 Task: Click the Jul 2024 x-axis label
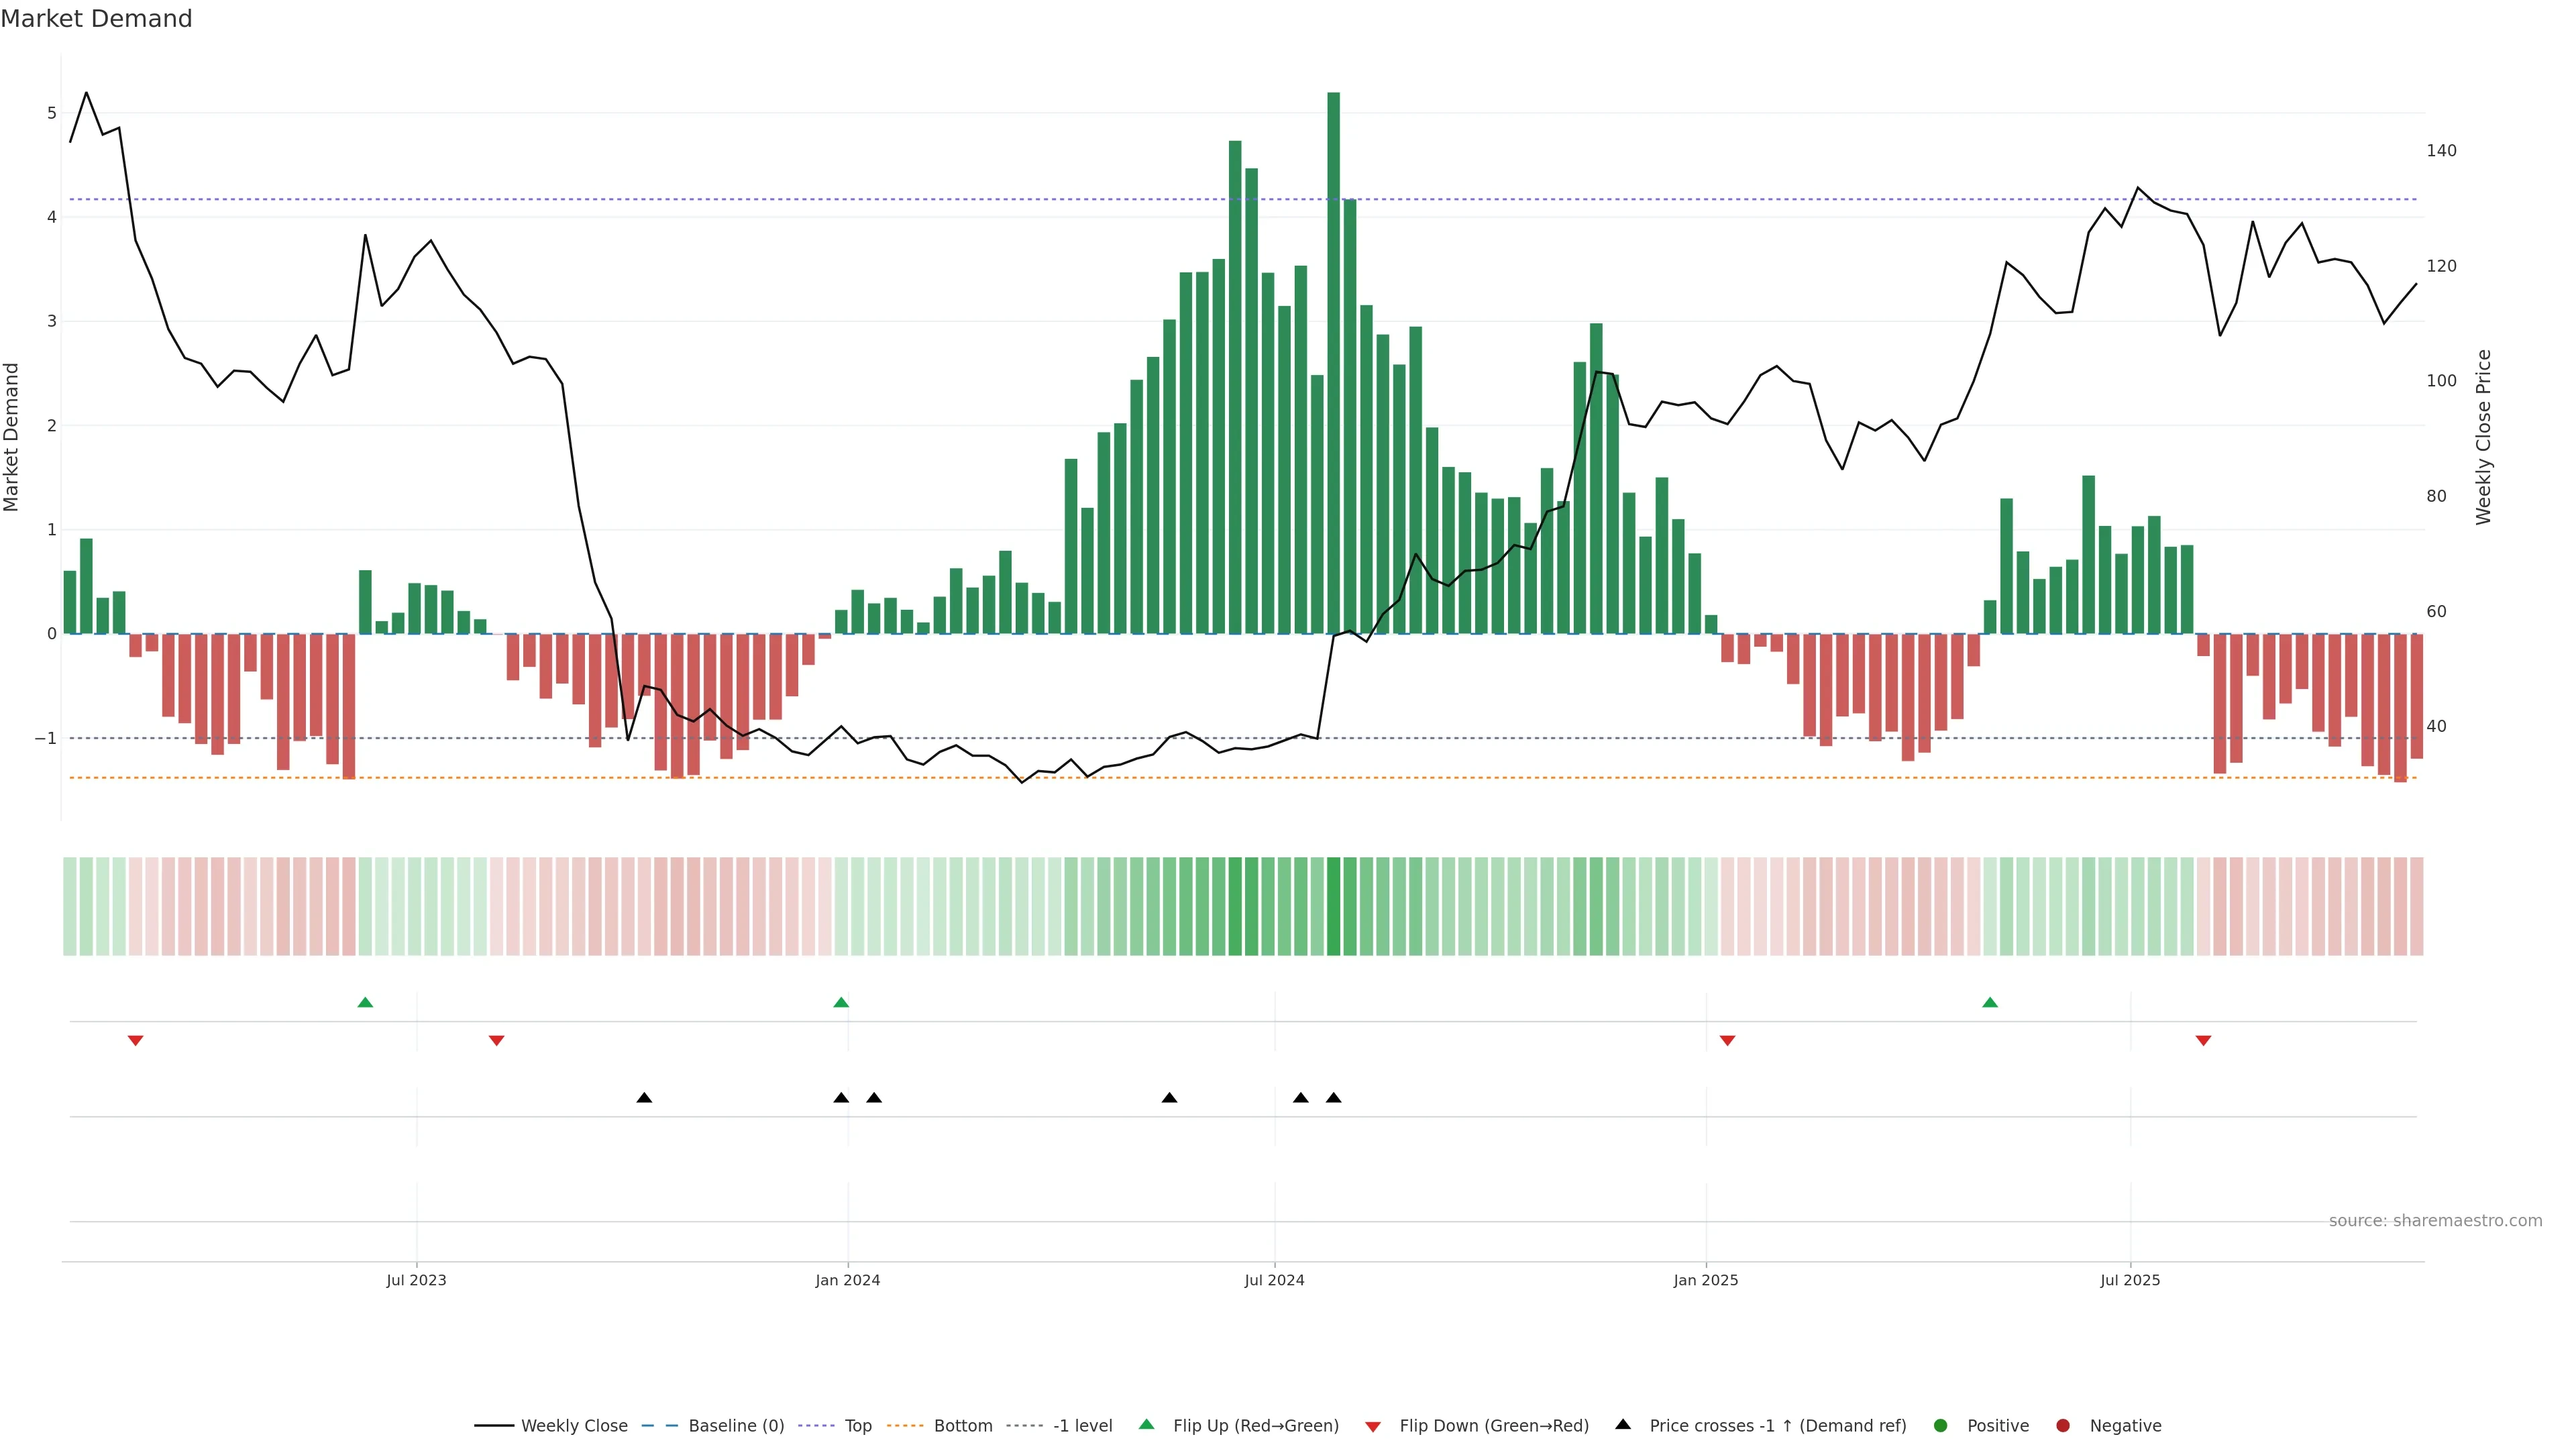click(x=1274, y=1280)
